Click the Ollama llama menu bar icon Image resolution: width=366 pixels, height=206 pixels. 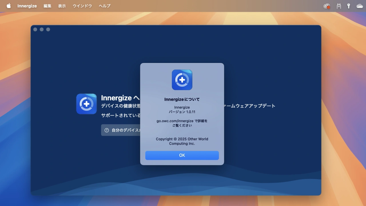[339, 6]
